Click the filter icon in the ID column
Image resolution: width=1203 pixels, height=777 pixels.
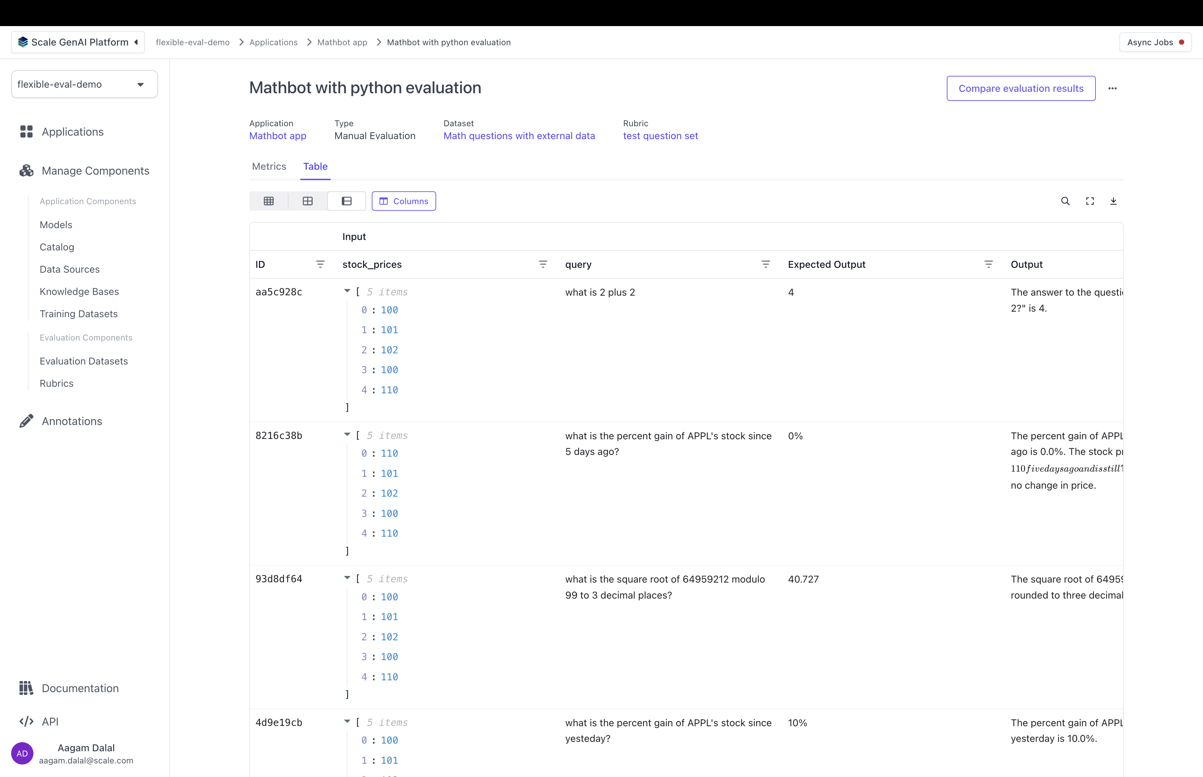(x=320, y=264)
